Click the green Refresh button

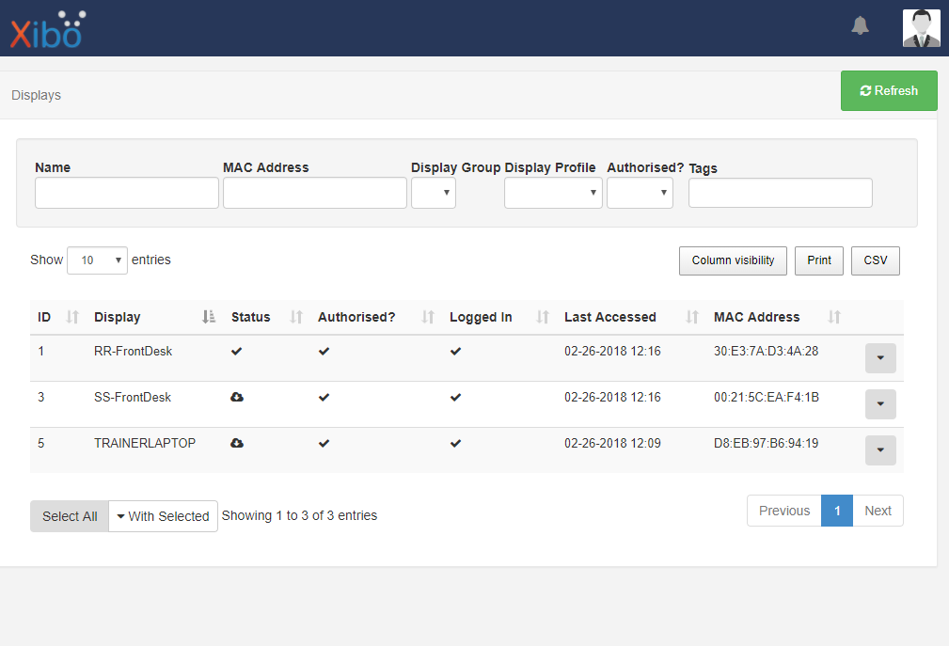click(x=889, y=90)
